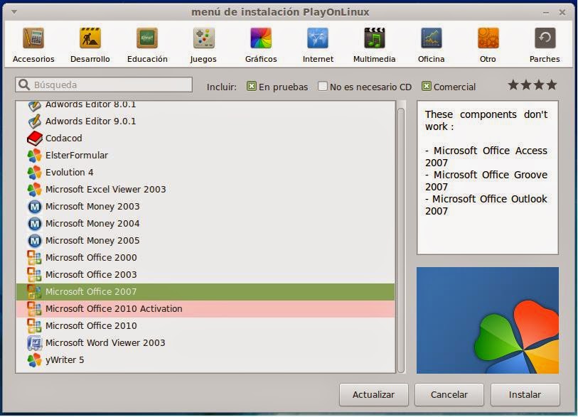Select the Desarrollo label
This screenshot has width=578, height=417.
tap(90, 59)
